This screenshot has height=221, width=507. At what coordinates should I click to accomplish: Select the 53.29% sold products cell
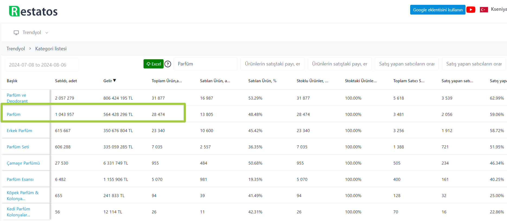tap(255, 98)
